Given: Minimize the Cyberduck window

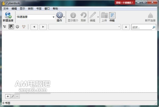Looking at the screenshot, I should [138, 2].
